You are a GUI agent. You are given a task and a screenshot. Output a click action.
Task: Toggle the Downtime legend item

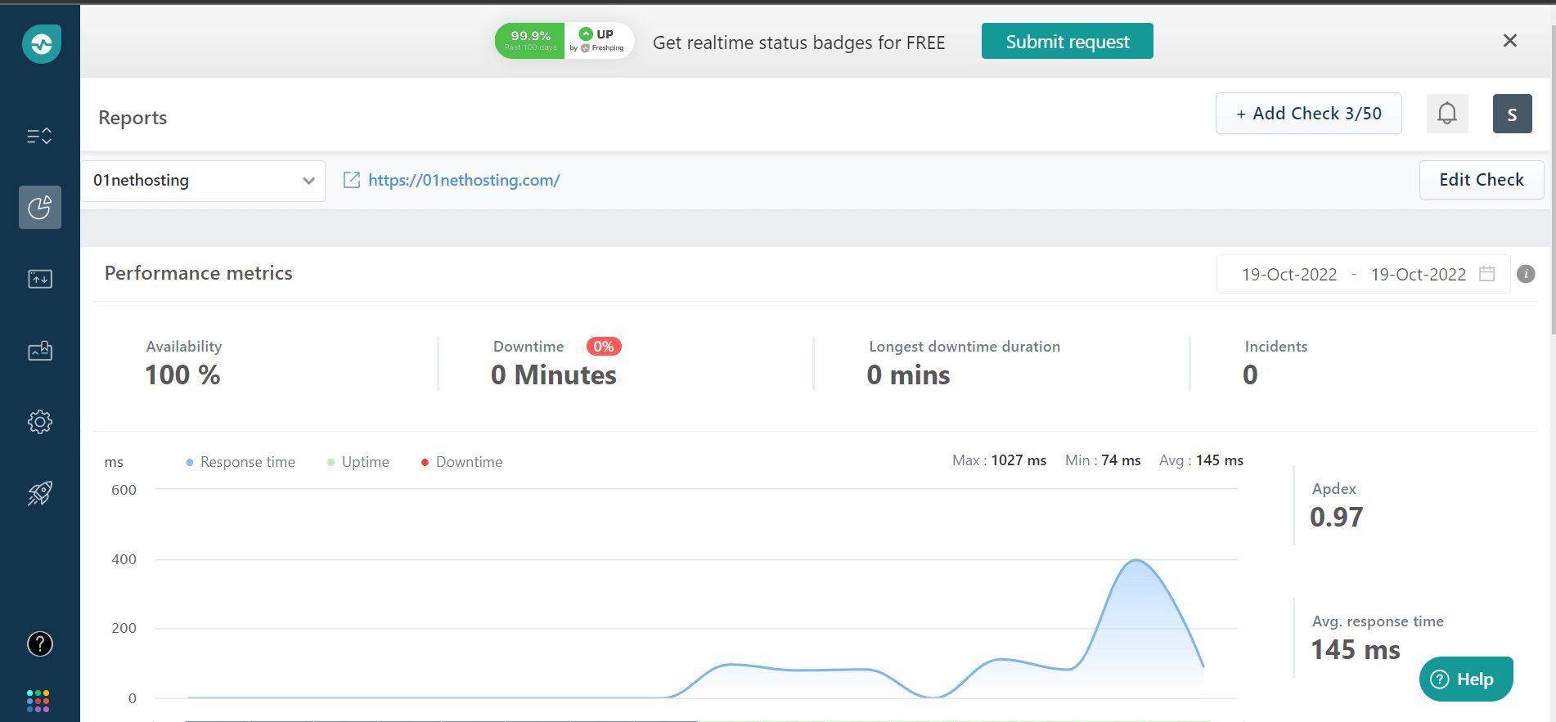pyautogui.click(x=461, y=462)
